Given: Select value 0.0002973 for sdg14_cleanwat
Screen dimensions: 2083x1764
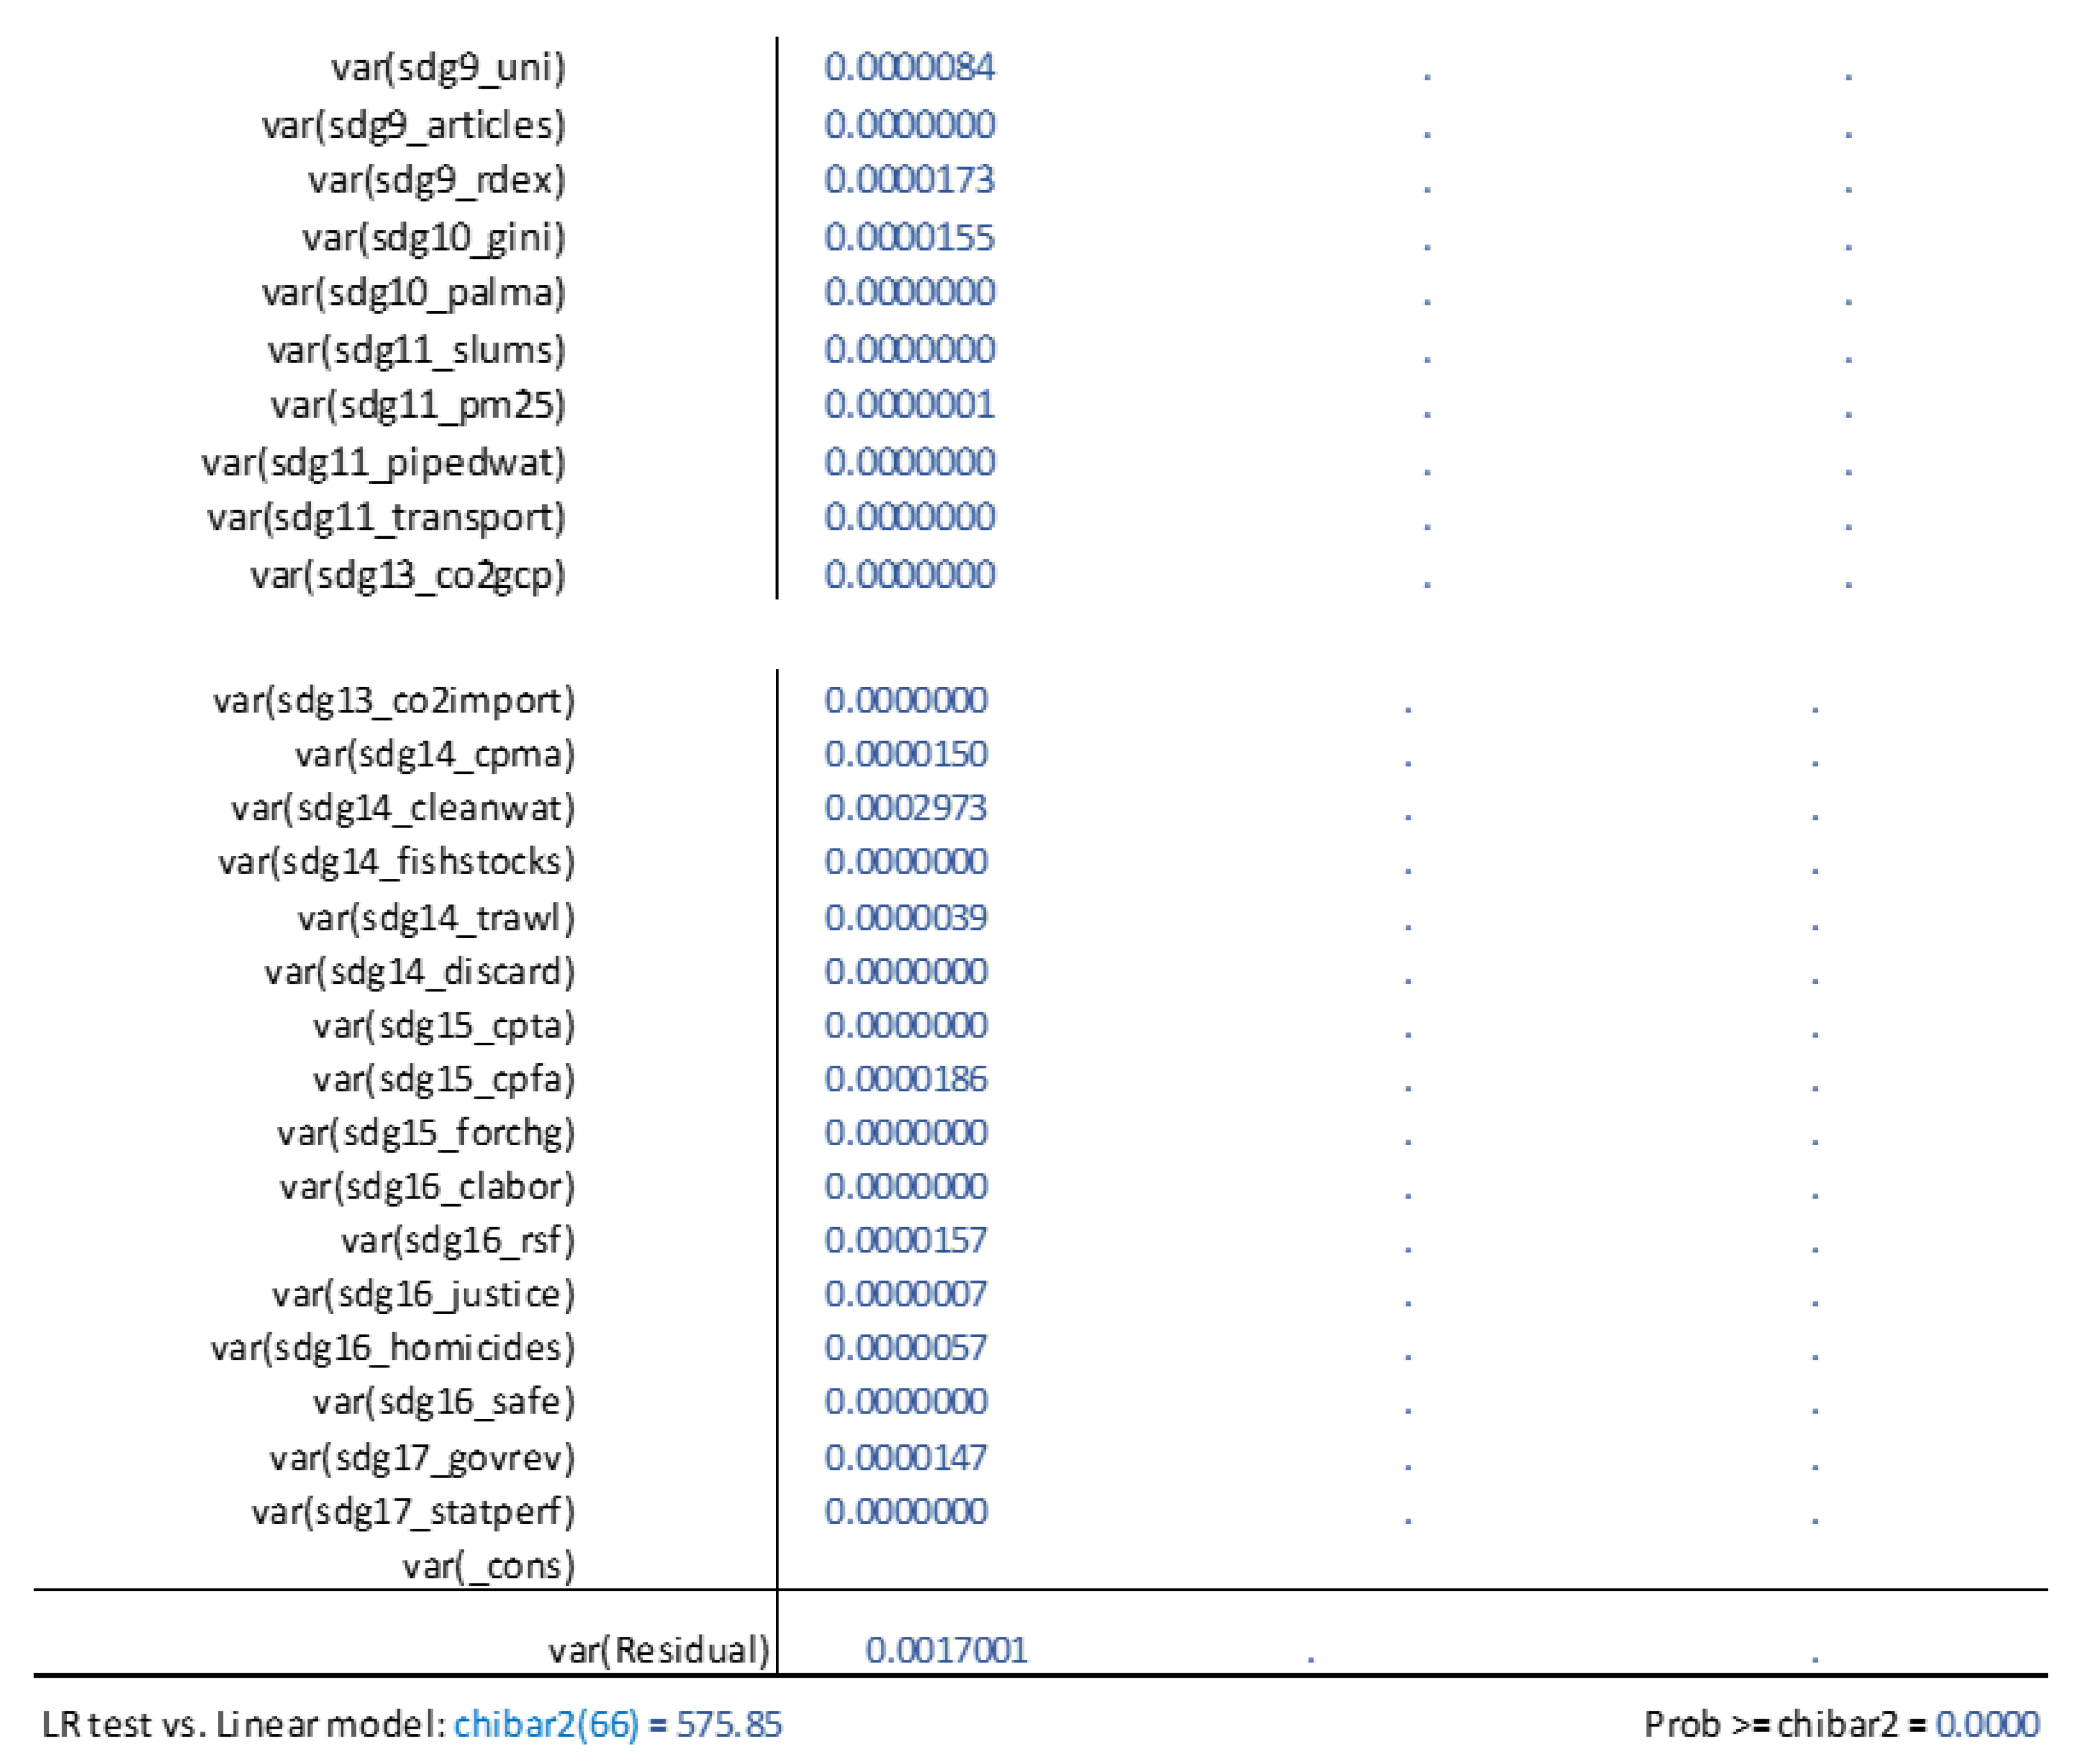Looking at the screenshot, I should 905,808.
